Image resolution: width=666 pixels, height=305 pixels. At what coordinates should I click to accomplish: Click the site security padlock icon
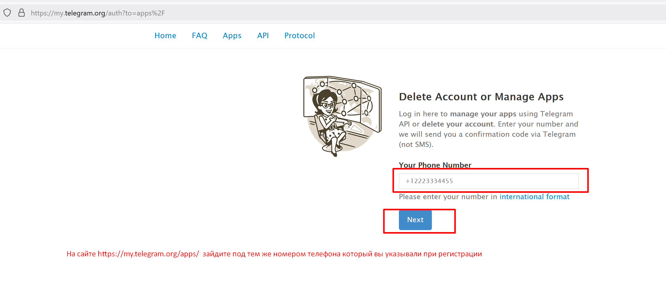(22, 13)
